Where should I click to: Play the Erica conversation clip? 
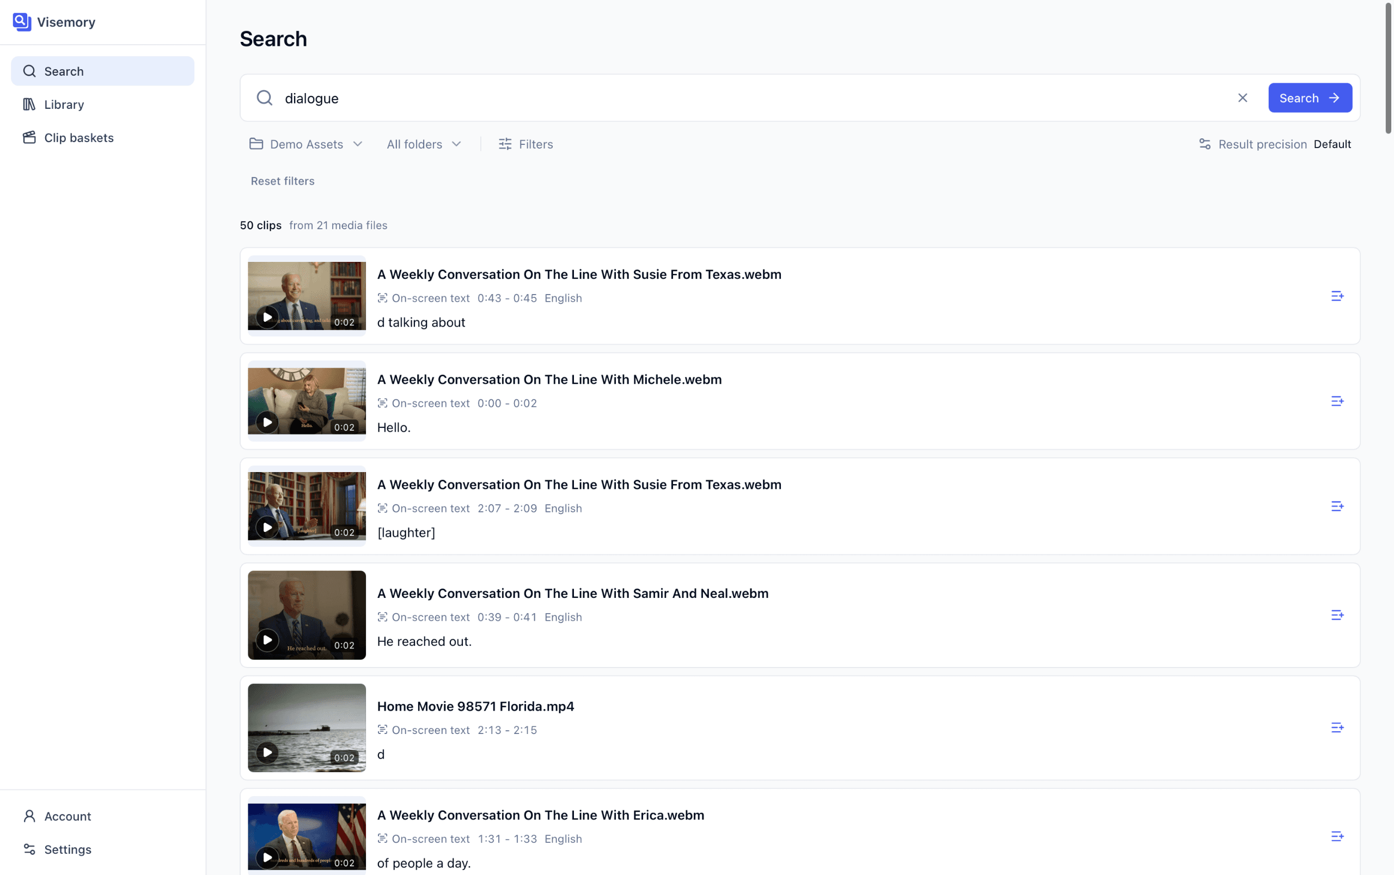[x=267, y=858]
